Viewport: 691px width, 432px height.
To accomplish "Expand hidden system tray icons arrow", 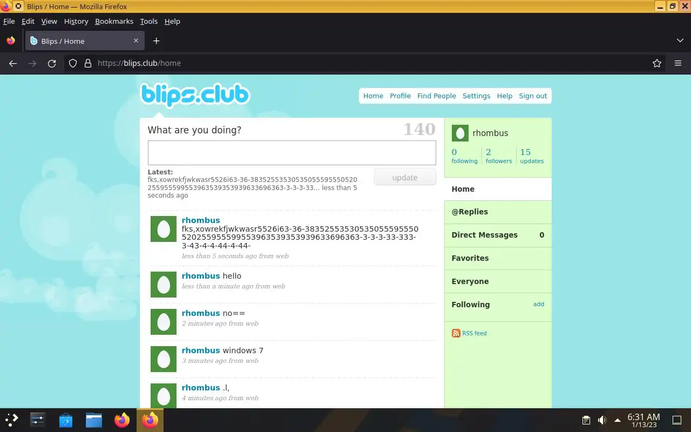I will click(x=617, y=420).
